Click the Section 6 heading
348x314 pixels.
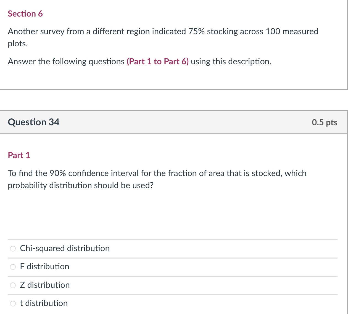tap(25, 14)
